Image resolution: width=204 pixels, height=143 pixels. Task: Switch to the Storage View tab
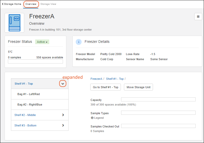pos(48,4)
